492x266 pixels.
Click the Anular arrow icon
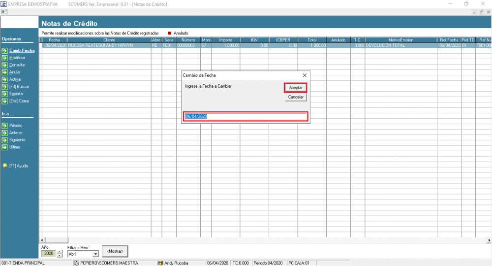point(5,72)
